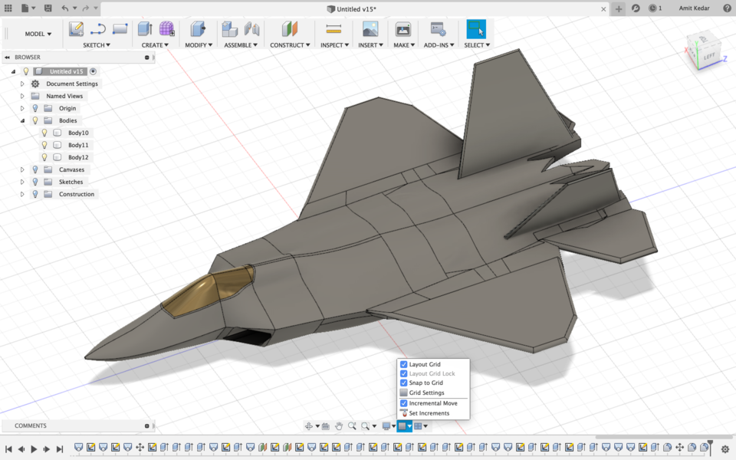Activate the Pan tool in navigation bar
736x460 pixels.
point(340,426)
